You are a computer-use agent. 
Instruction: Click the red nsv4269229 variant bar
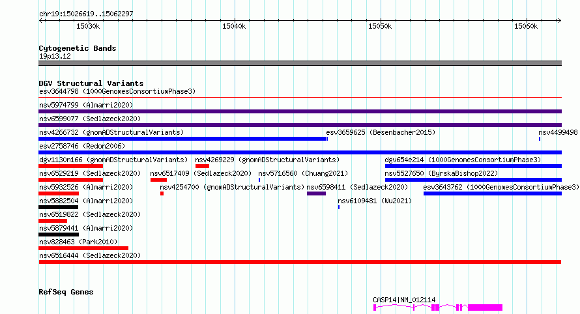pyautogui.click(x=202, y=166)
